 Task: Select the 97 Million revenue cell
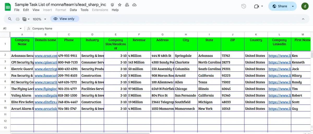coord(139,89)
